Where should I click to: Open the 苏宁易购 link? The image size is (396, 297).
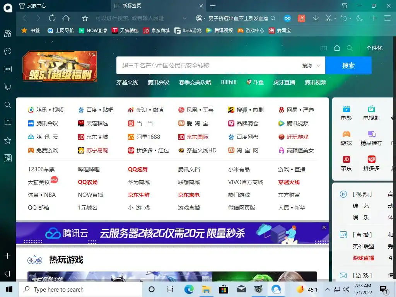pyautogui.click(x=93, y=150)
